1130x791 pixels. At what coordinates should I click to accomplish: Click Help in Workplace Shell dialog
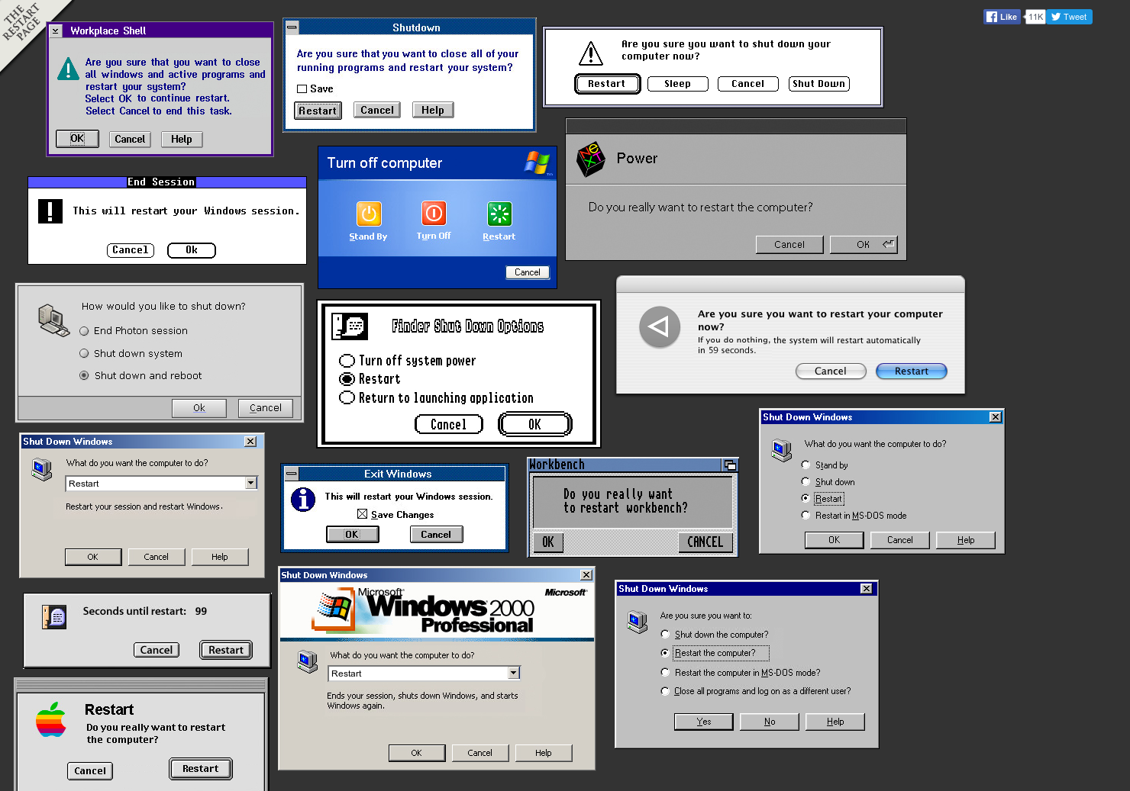pyautogui.click(x=182, y=140)
